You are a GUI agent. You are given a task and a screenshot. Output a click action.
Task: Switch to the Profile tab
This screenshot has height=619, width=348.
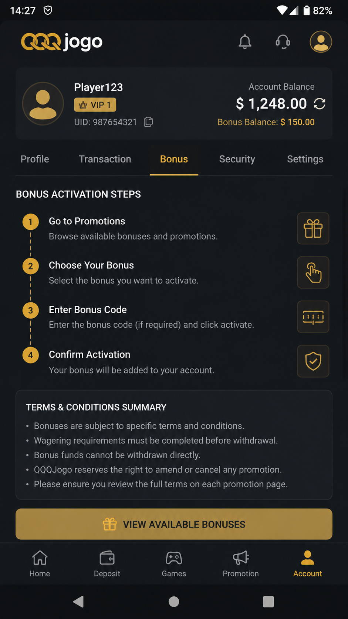point(35,159)
